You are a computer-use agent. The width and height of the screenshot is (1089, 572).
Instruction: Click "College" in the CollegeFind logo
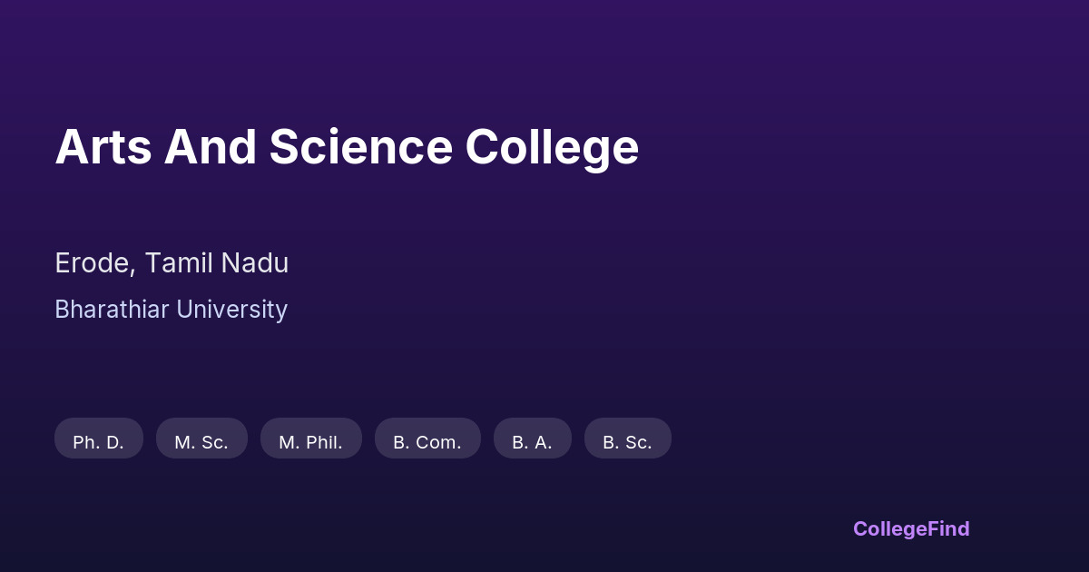pyautogui.click(x=888, y=528)
